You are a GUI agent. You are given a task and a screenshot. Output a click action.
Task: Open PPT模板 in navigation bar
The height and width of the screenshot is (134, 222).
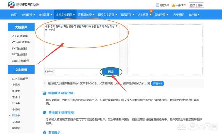pyautogui.click(x=179, y=14)
